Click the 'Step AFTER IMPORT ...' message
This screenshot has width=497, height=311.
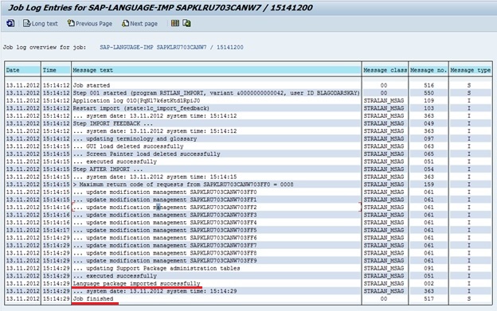tap(108, 169)
